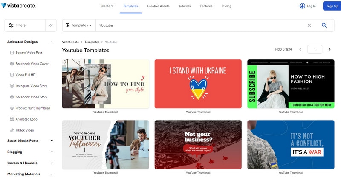This screenshot has height=177, width=341.
Task: Click the Youtube breadcrumb text
Action: click(111, 42)
